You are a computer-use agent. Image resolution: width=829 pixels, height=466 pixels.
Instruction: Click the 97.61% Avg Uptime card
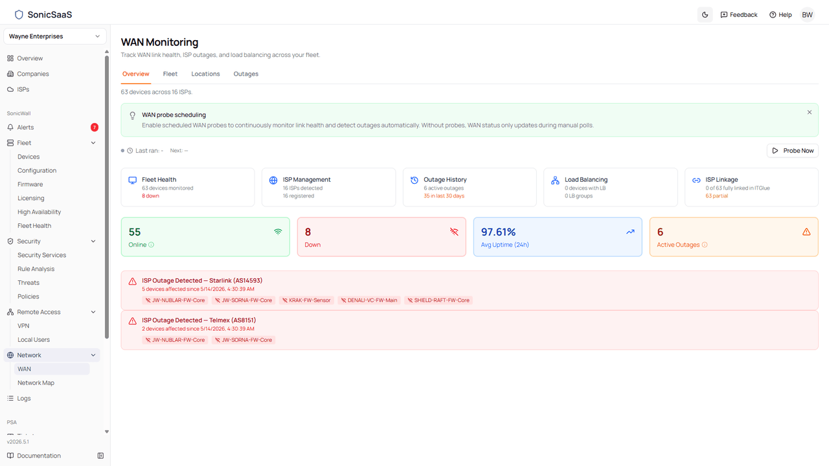(x=558, y=237)
